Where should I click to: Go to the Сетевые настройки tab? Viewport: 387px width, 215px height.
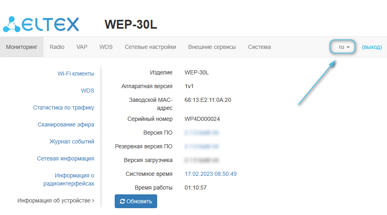click(150, 47)
